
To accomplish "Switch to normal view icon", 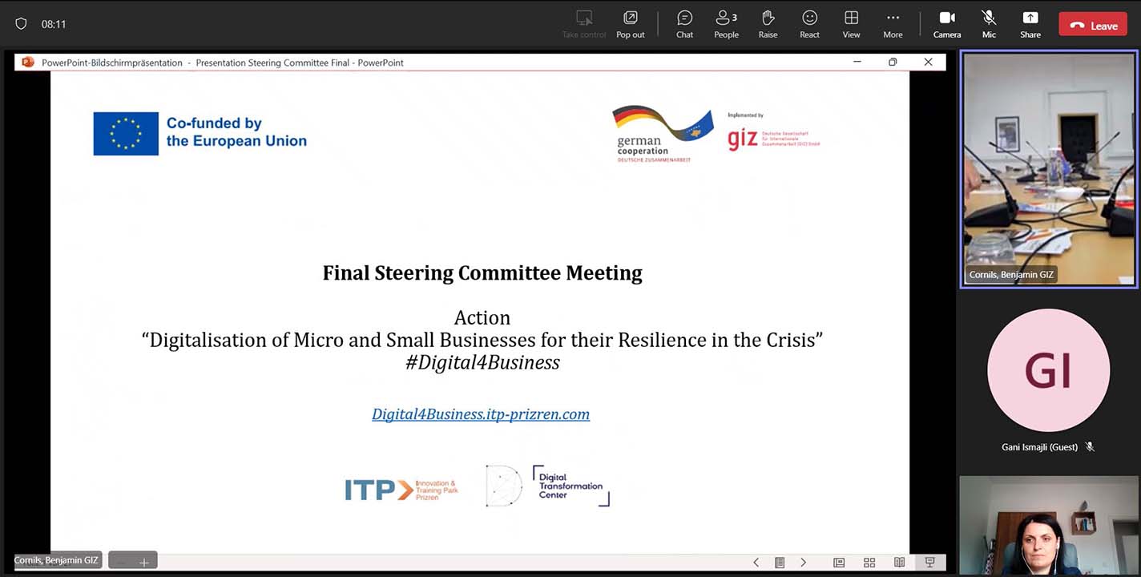I will coord(839,563).
